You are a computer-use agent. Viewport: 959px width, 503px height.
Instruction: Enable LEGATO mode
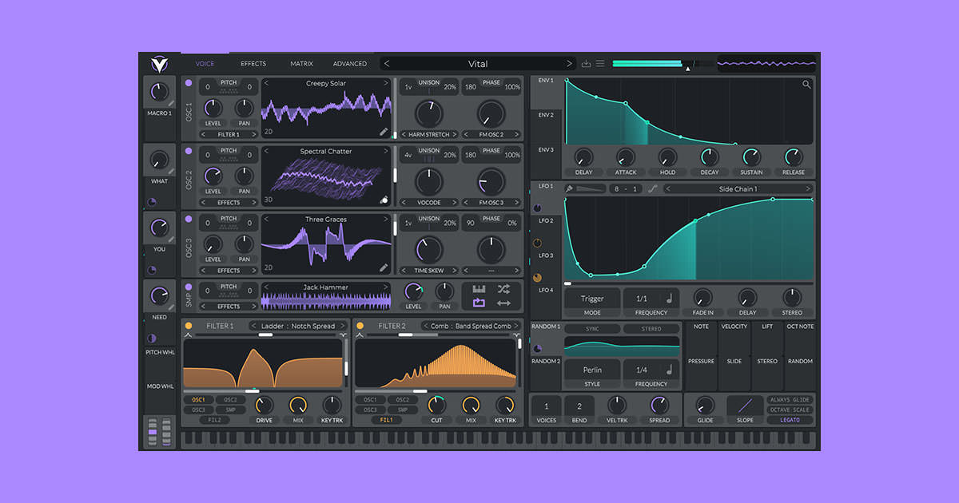point(790,420)
